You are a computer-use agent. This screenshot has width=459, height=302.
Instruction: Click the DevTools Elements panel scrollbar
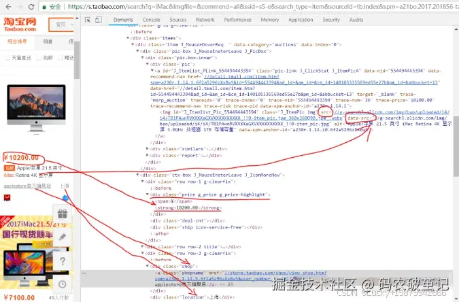coord(456,146)
